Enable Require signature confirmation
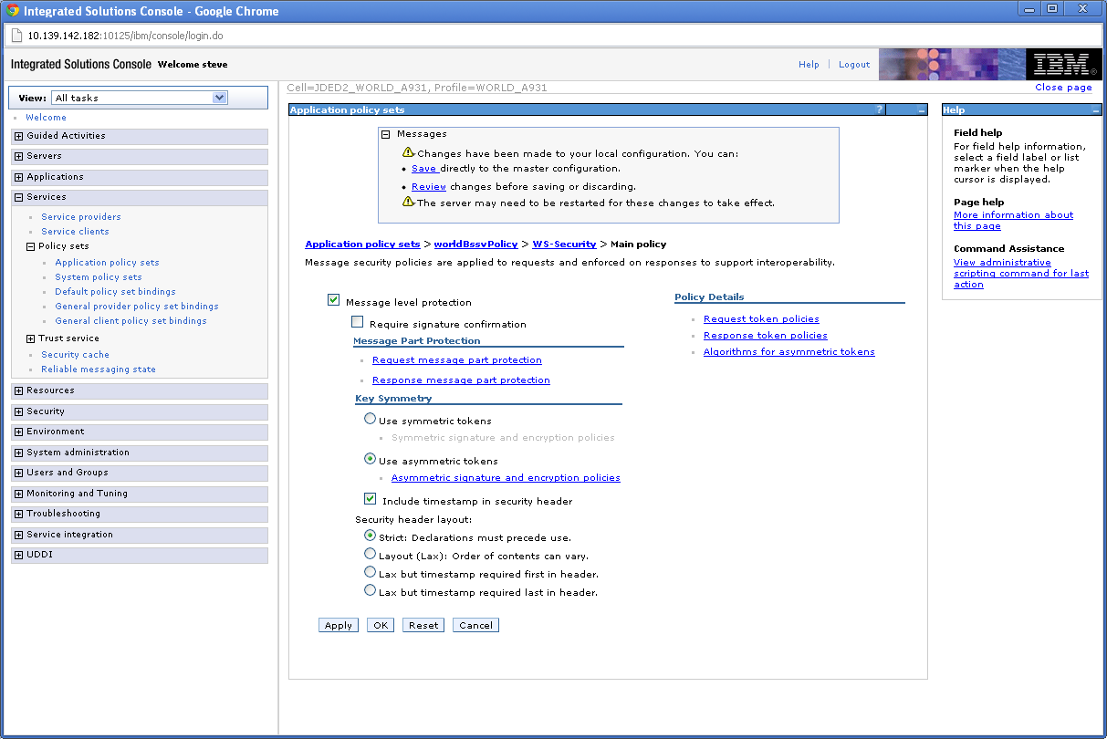 (358, 322)
